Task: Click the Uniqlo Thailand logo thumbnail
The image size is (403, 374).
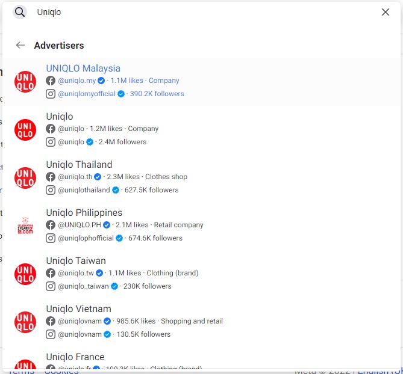Action: click(25, 178)
